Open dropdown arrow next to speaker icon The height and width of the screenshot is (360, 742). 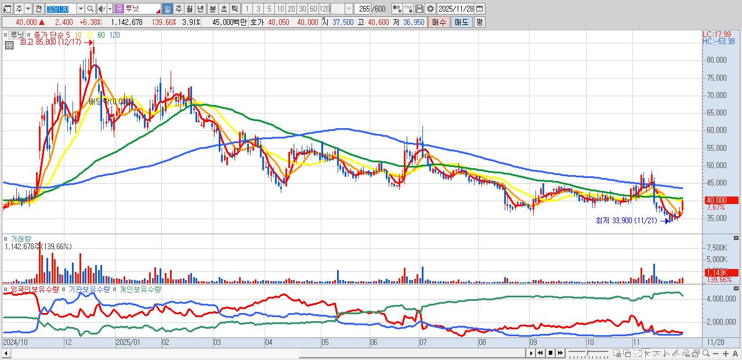coord(110,9)
